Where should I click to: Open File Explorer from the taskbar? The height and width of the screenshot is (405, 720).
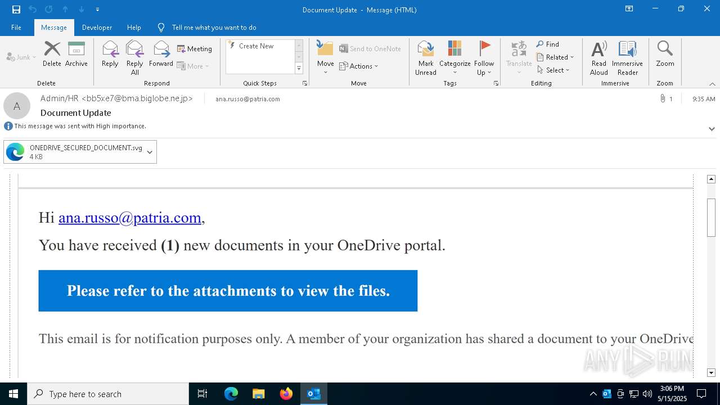[x=258, y=394]
